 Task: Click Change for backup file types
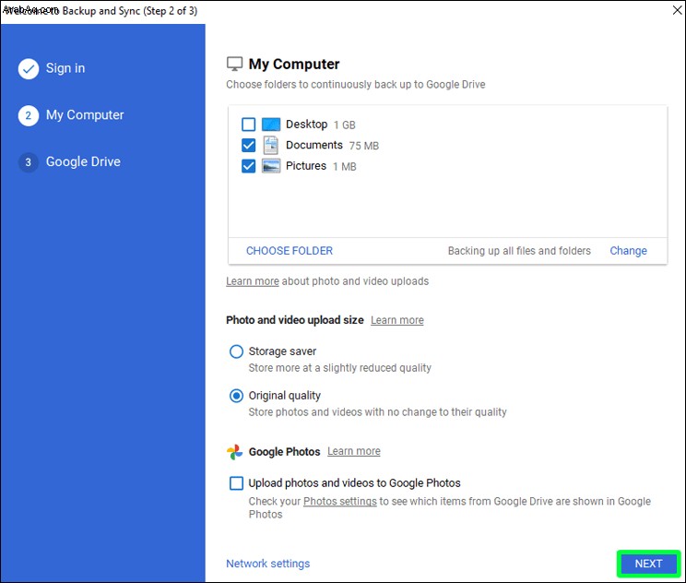[628, 251]
